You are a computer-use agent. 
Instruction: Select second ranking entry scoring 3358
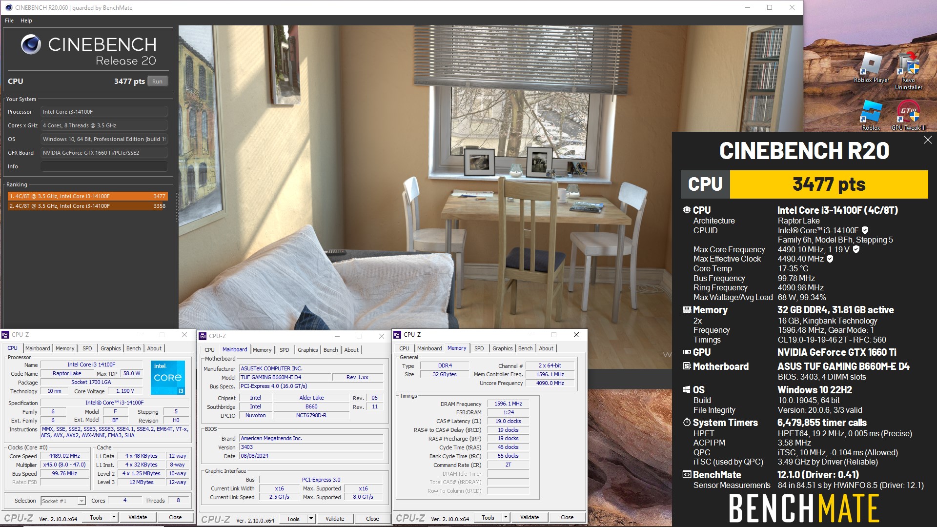[88, 206]
